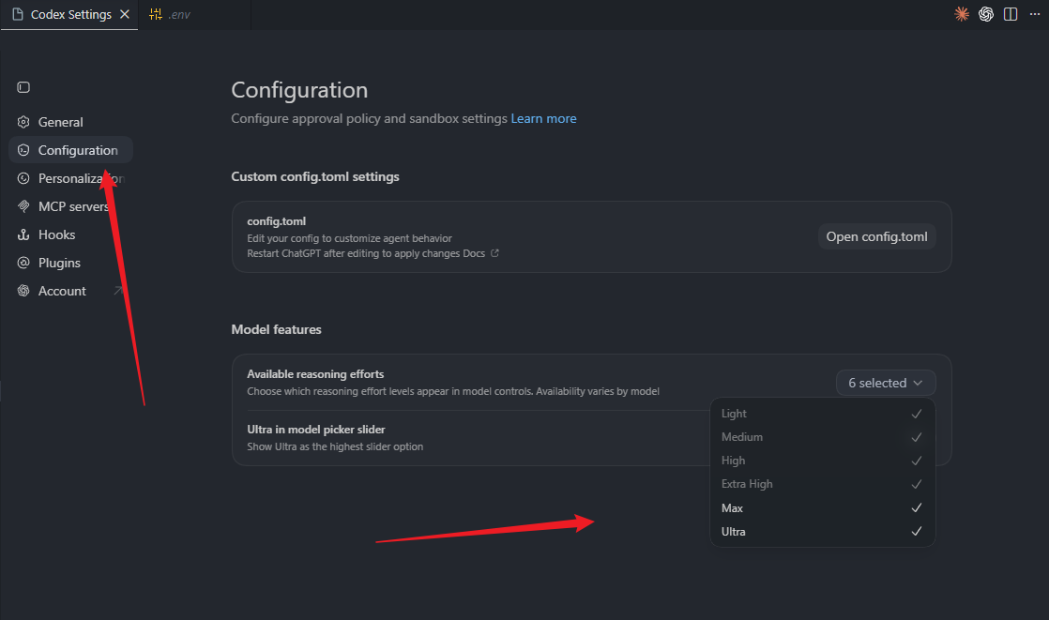Click the Hooks anchor icon
This screenshot has width=1049, height=620.
click(x=23, y=234)
